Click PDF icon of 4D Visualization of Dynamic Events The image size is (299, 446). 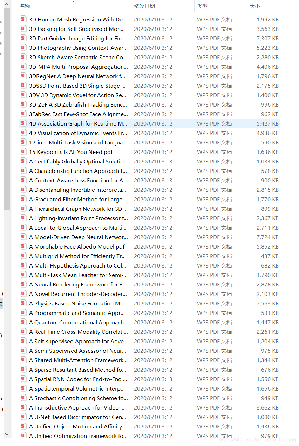(23, 133)
